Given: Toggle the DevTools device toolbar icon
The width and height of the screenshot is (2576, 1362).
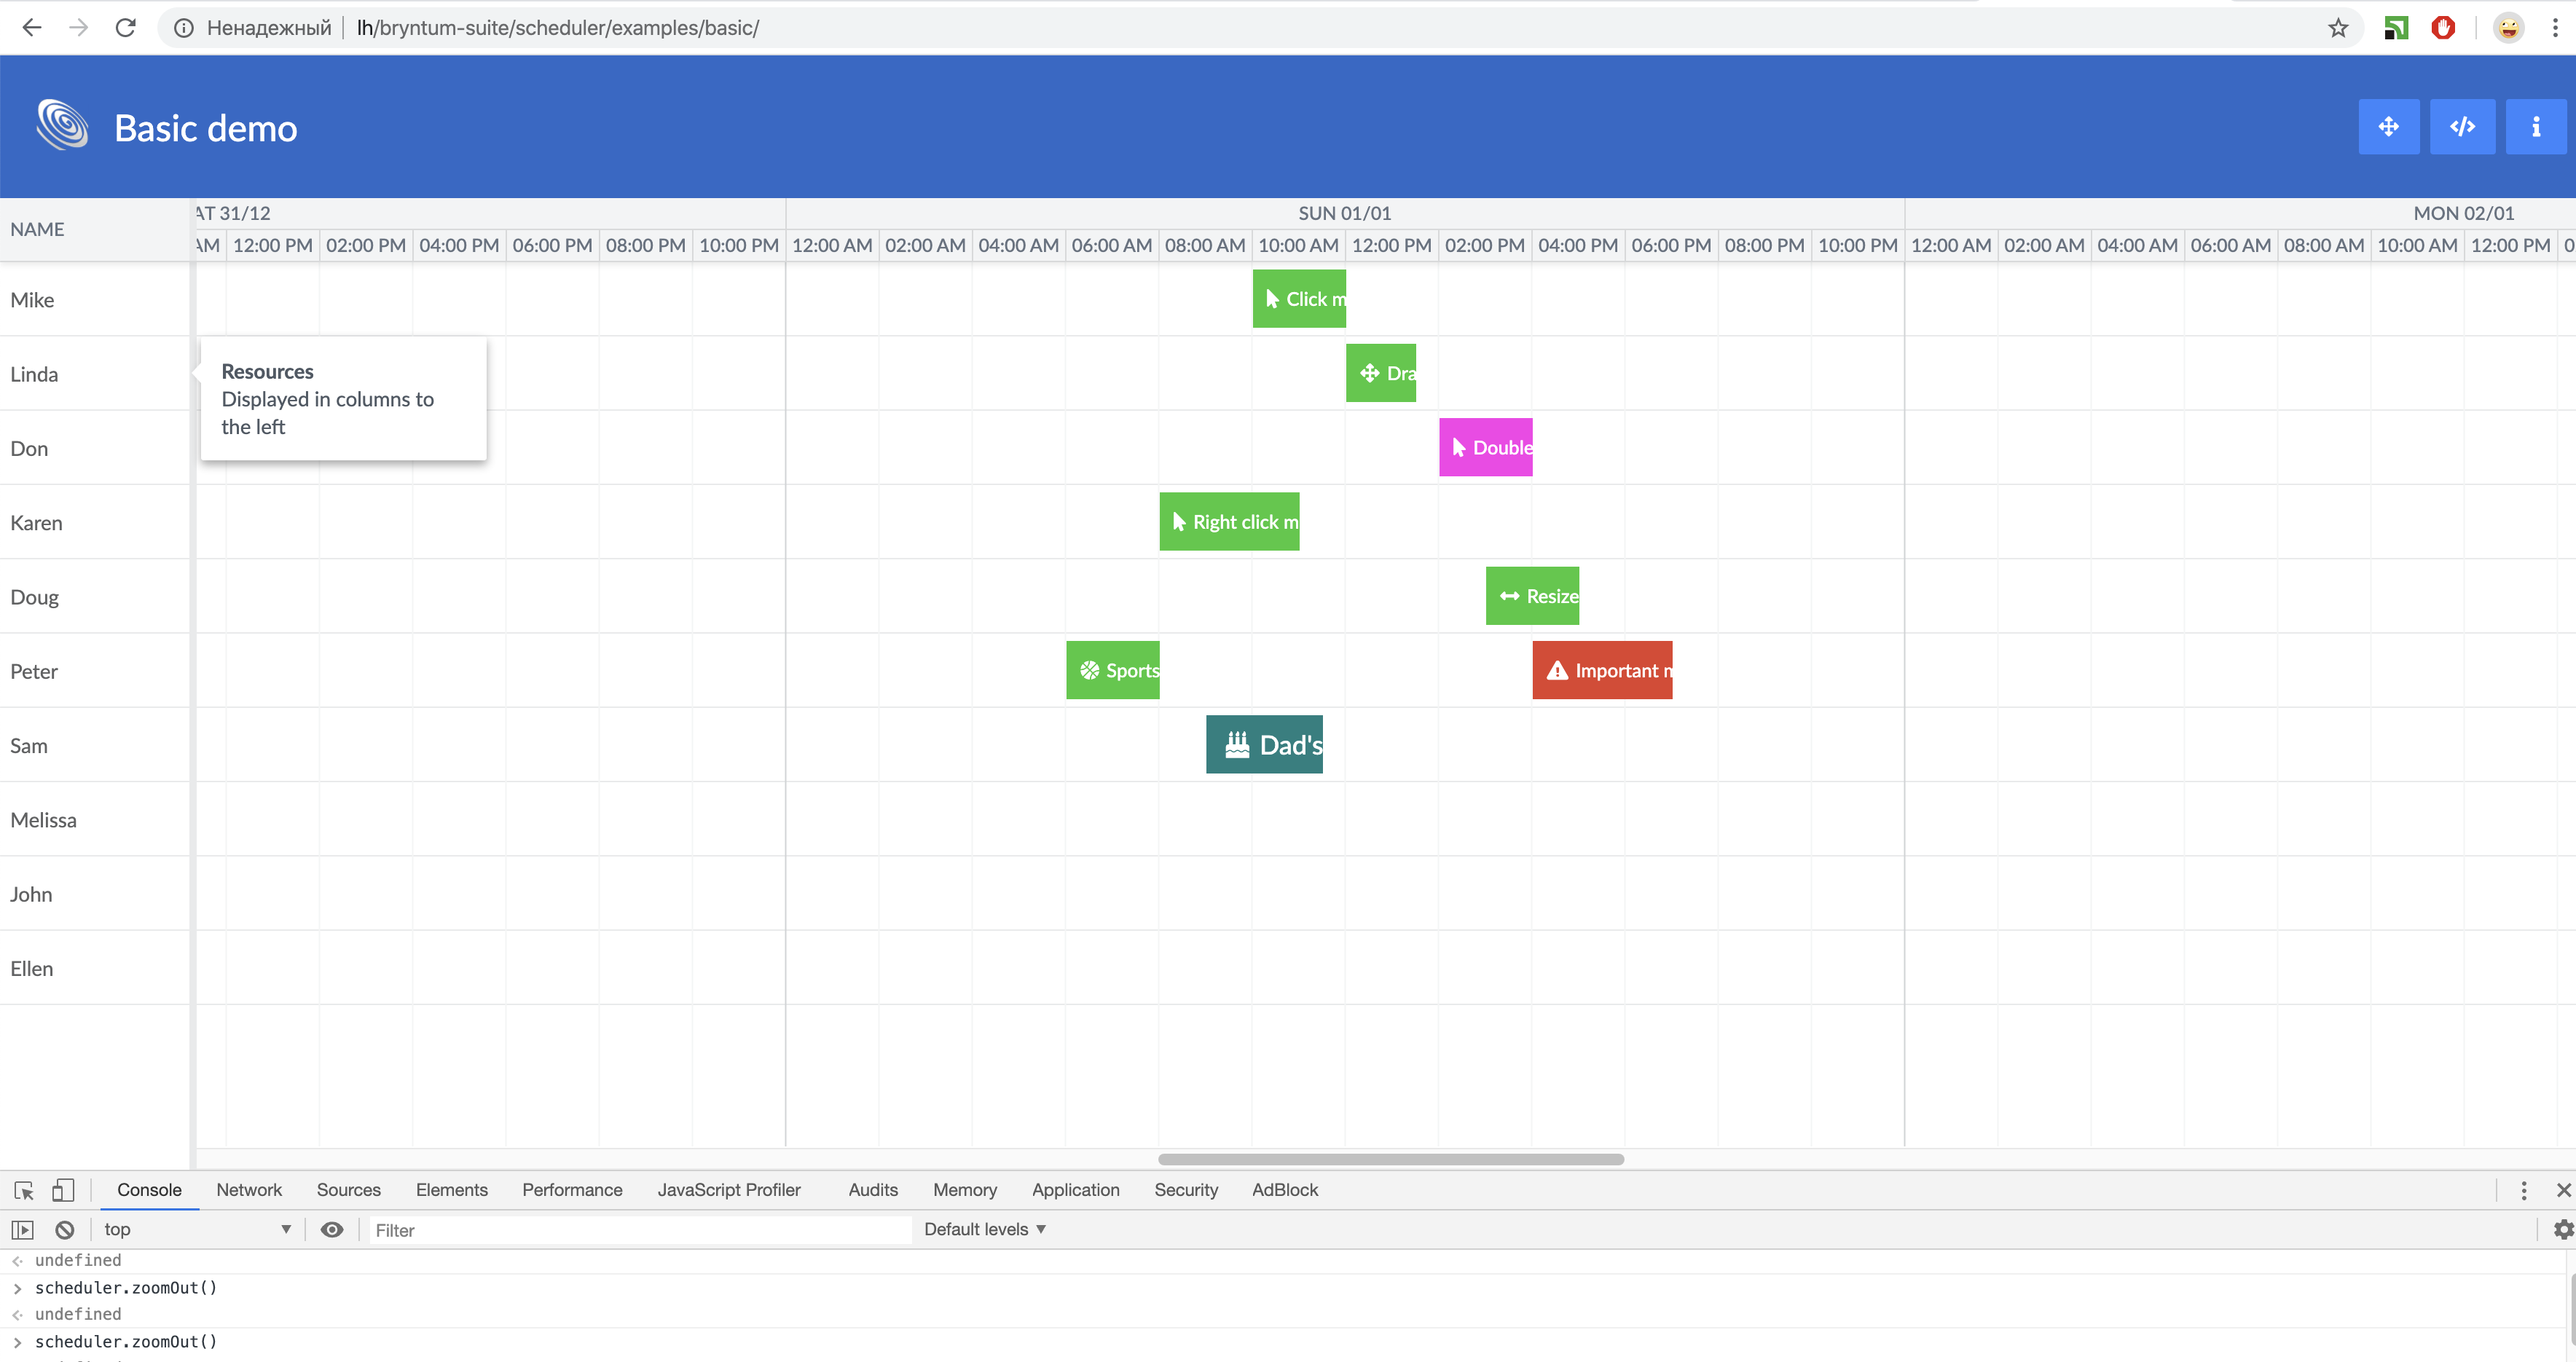Looking at the screenshot, I should [x=63, y=1190].
